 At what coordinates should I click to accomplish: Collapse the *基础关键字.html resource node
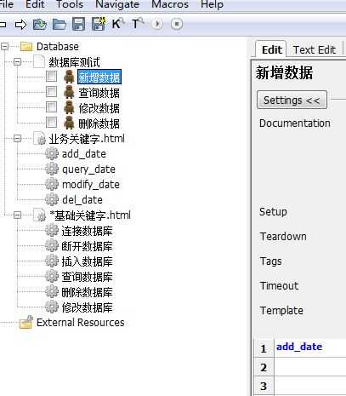[17, 215]
